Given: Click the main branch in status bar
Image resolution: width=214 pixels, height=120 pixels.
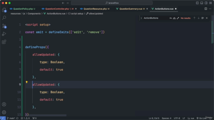Looking at the screenshot, I should 11,118.
